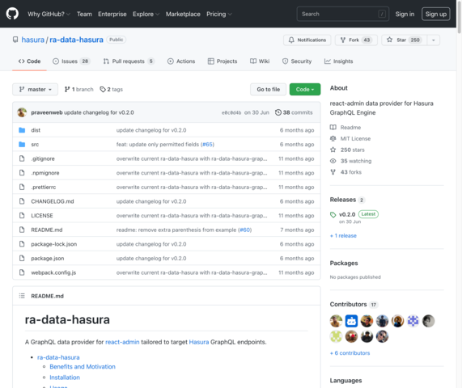Star the repository with Star button
The width and height of the screenshot is (462, 388).
pyautogui.click(x=404, y=40)
